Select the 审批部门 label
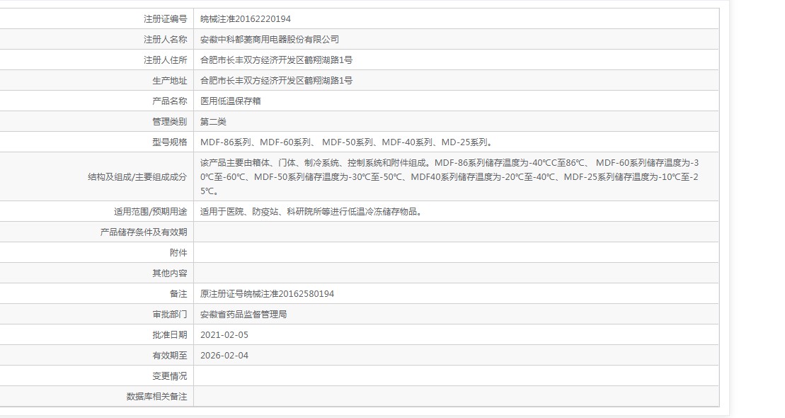785x418 pixels. coord(170,315)
